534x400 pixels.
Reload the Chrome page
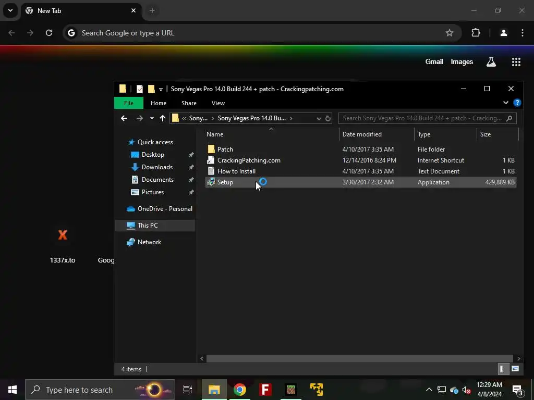click(49, 33)
